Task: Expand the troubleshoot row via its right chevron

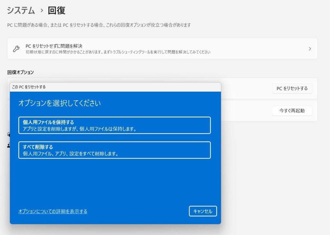Action: [x=310, y=49]
